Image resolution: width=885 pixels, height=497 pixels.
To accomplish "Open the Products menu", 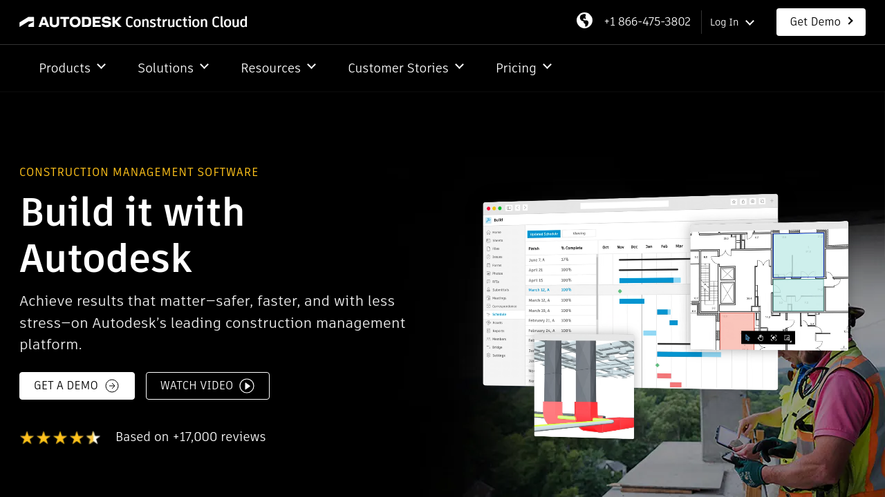I will pos(65,68).
